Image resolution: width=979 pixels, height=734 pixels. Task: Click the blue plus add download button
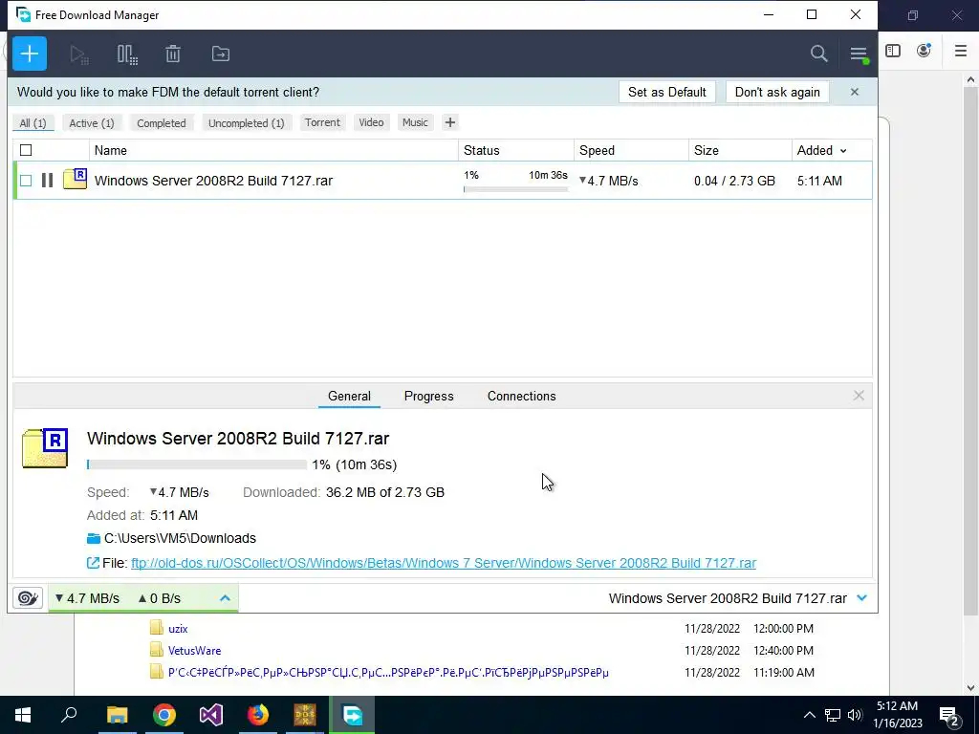point(30,54)
